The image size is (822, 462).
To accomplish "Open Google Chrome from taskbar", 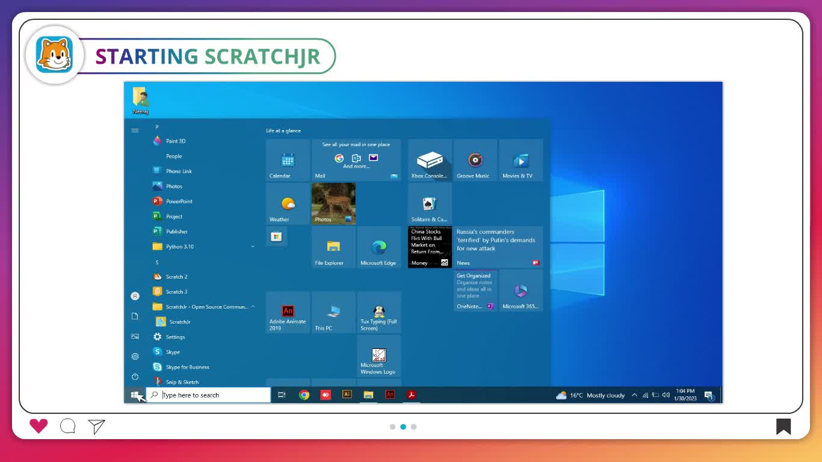I will 304,395.
